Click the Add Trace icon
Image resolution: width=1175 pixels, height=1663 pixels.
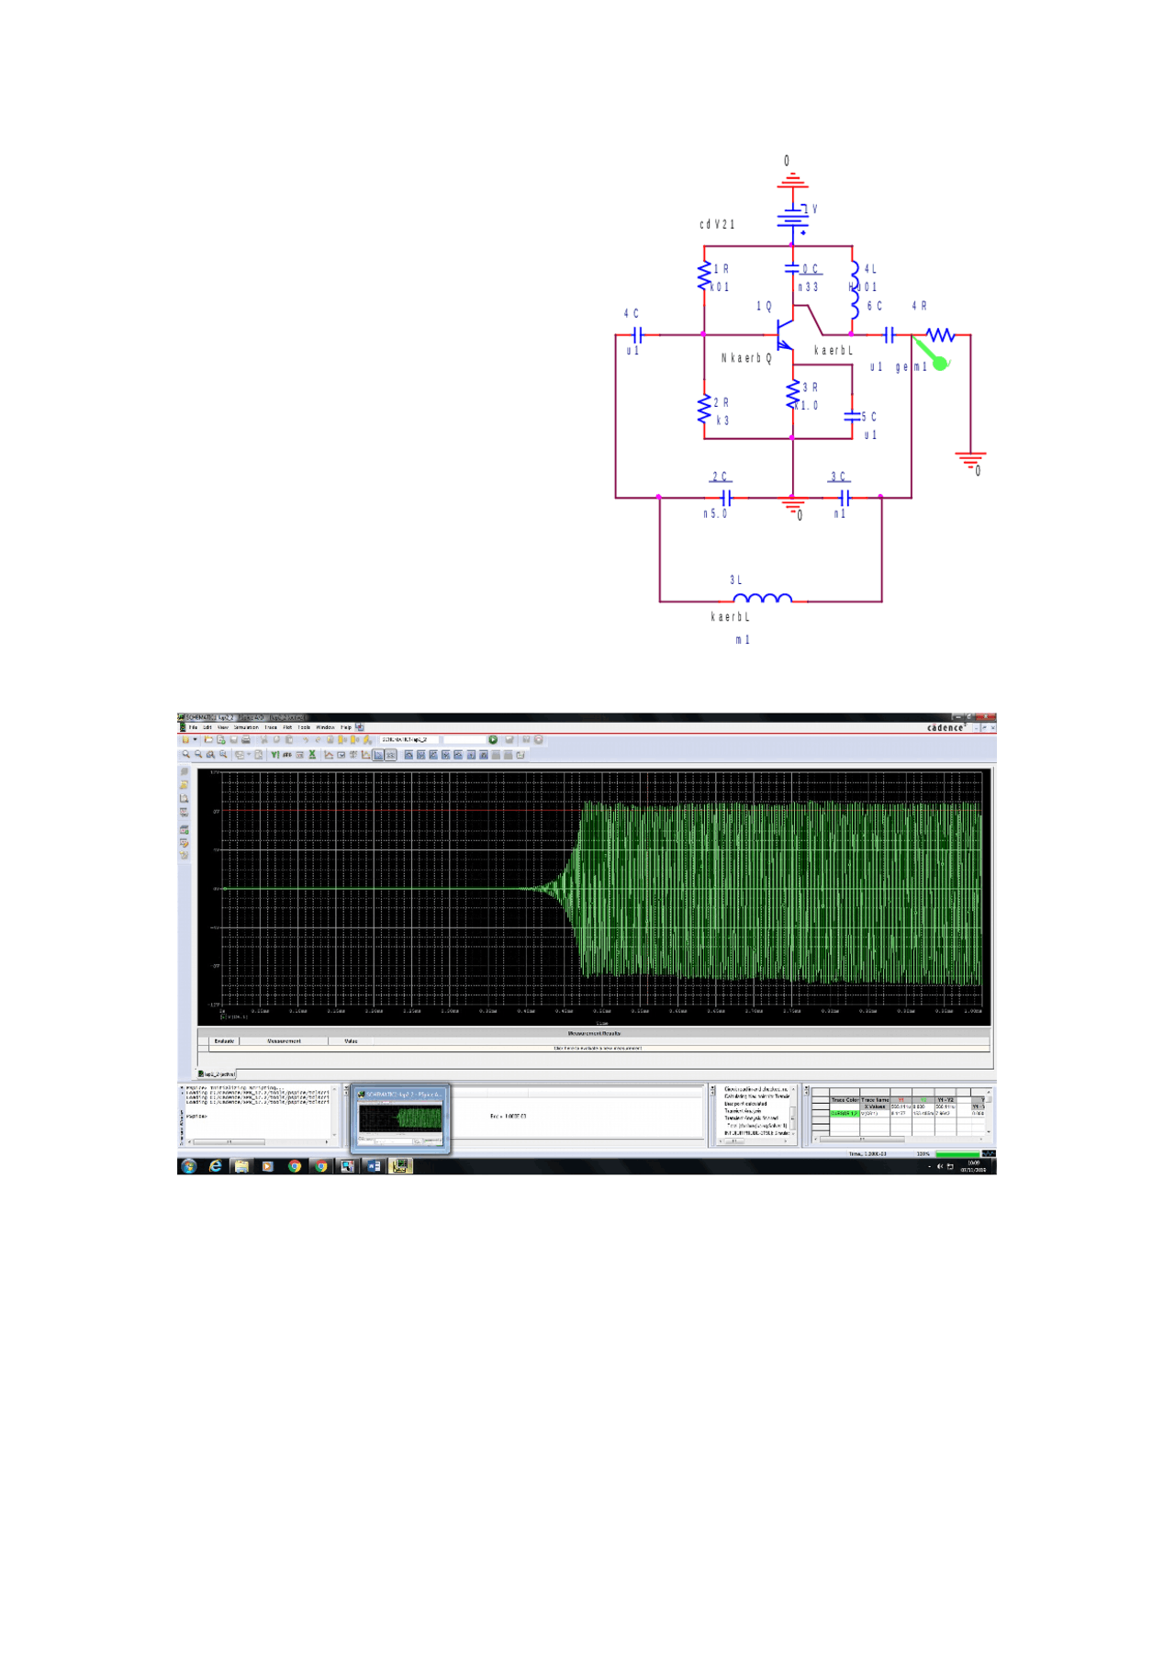329,755
